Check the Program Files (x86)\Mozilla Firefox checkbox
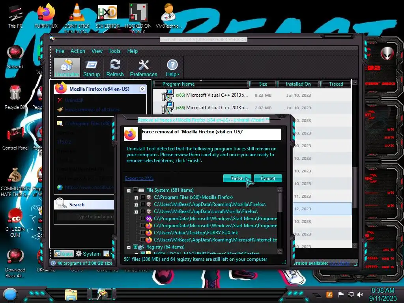This screenshot has width=404, height=303. [143, 197]
